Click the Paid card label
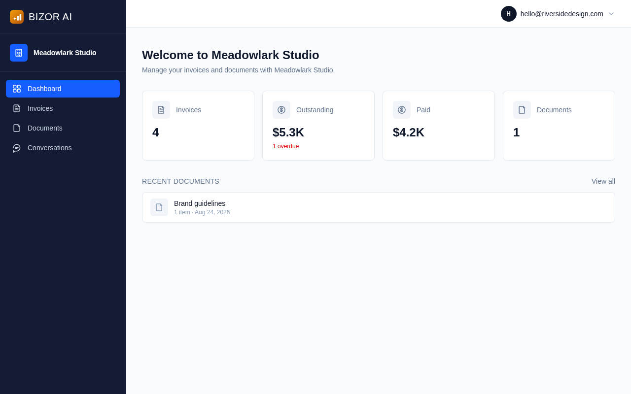Image resolution: width=631 pixels, height=394 pixels. pyautogui.click(x=423, y=110)
